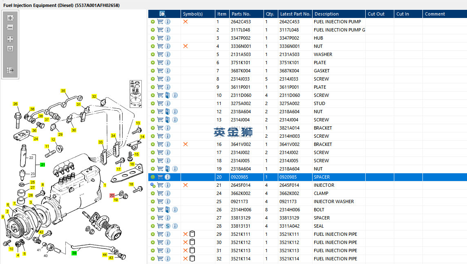Select latest part number 3311A042

(x=289, y=226)
